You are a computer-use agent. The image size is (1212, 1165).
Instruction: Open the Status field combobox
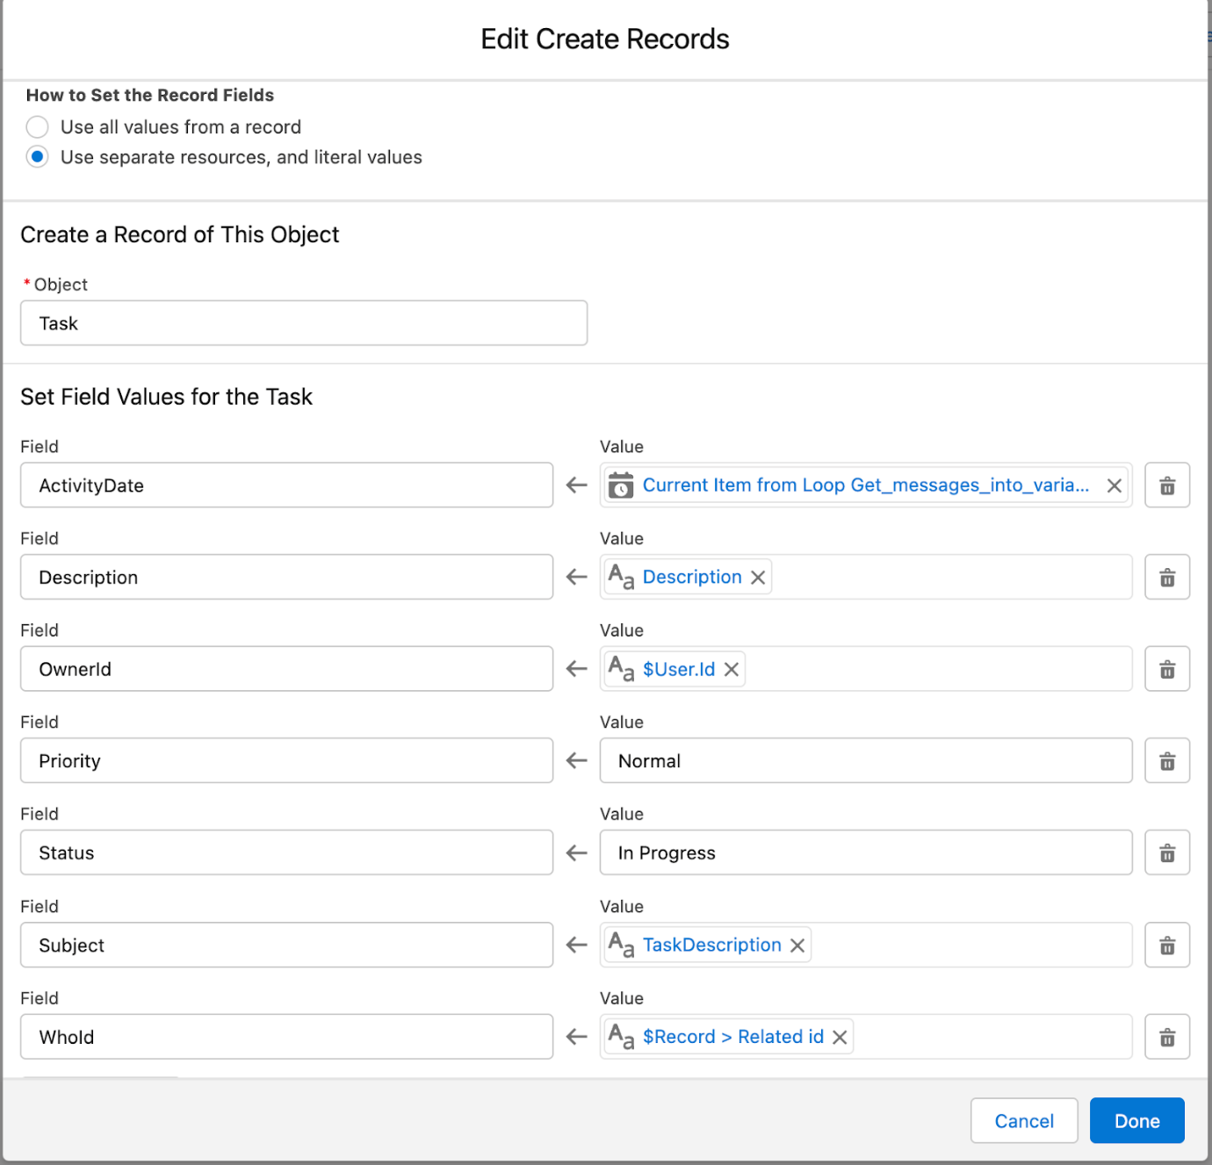pyautogui.click(x=287, y=853)
